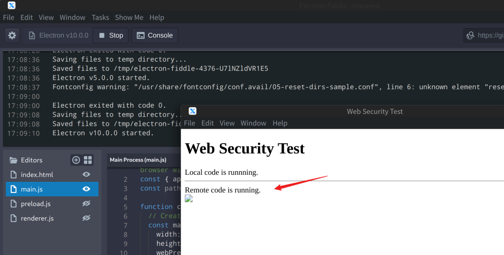Hide the index.html editor
The height and width of the screenshot is (255, 504).
tap(86, 174)
